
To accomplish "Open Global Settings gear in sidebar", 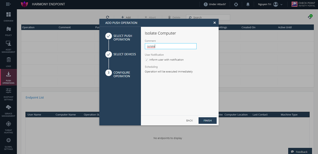I will click(x=8, y=144).
